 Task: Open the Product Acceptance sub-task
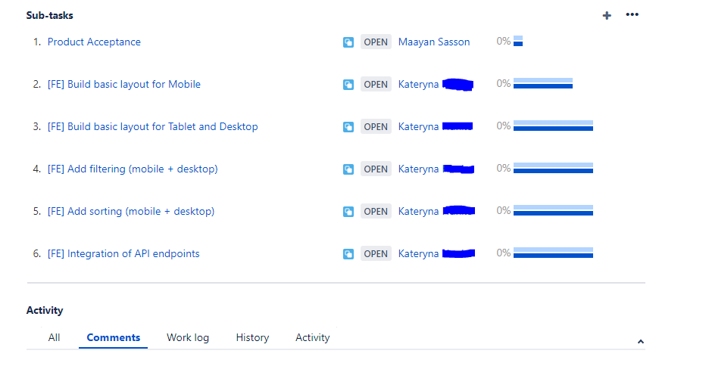[x=94, y=42]
